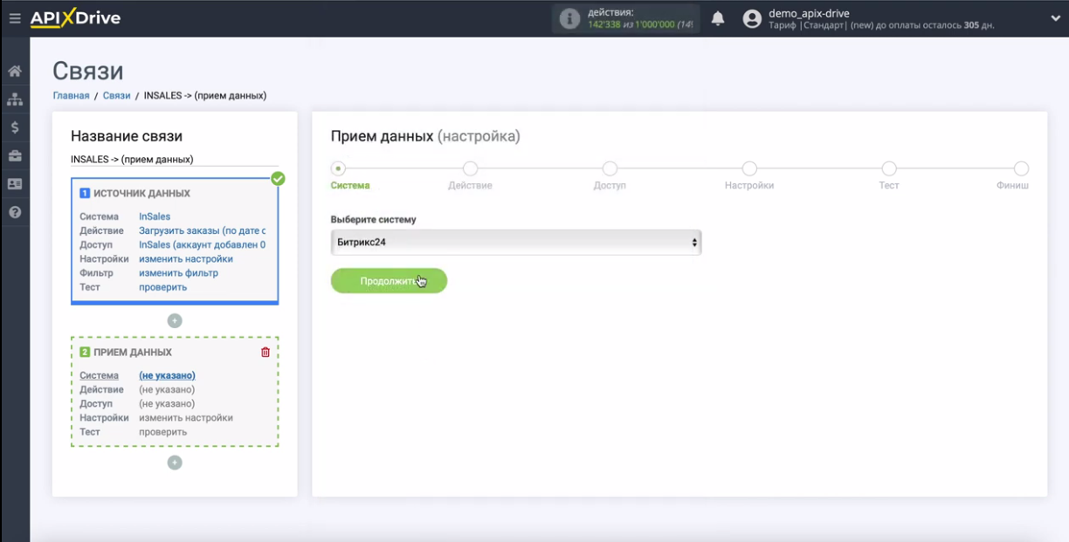
Task: Open the notifications bell
Action: [x=718, y=18]
